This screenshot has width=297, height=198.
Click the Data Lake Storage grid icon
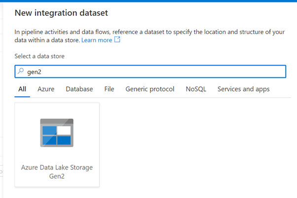tap(57, 133)
